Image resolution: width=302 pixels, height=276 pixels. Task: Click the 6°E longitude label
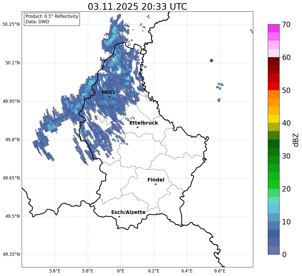(121, 271)
